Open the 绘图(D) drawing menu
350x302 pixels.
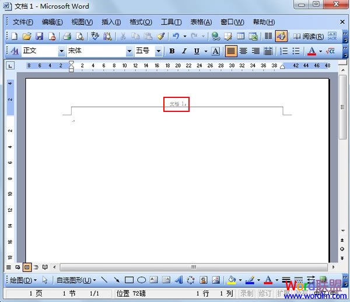pos(23,280)
